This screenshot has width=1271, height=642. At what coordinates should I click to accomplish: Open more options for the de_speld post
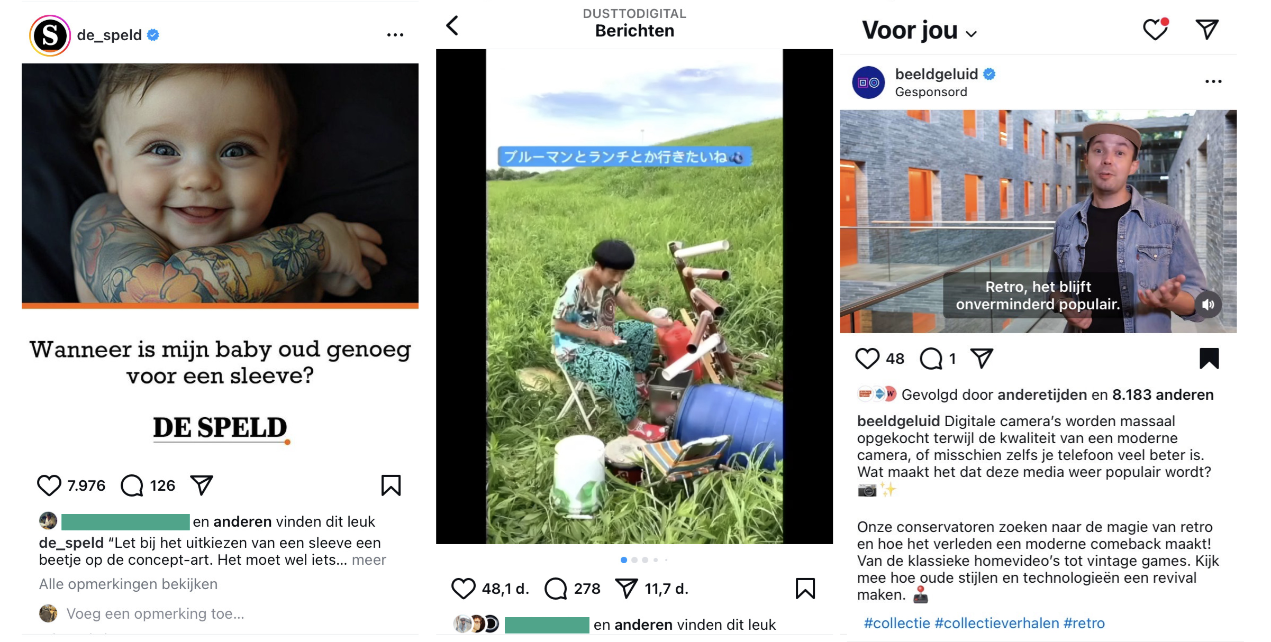pyautogui.click(x=395, y=35)
